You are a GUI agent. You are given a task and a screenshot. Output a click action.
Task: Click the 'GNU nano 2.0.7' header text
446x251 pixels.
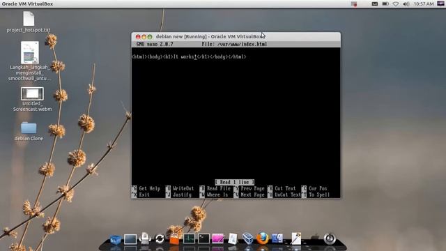pos(155,44)
